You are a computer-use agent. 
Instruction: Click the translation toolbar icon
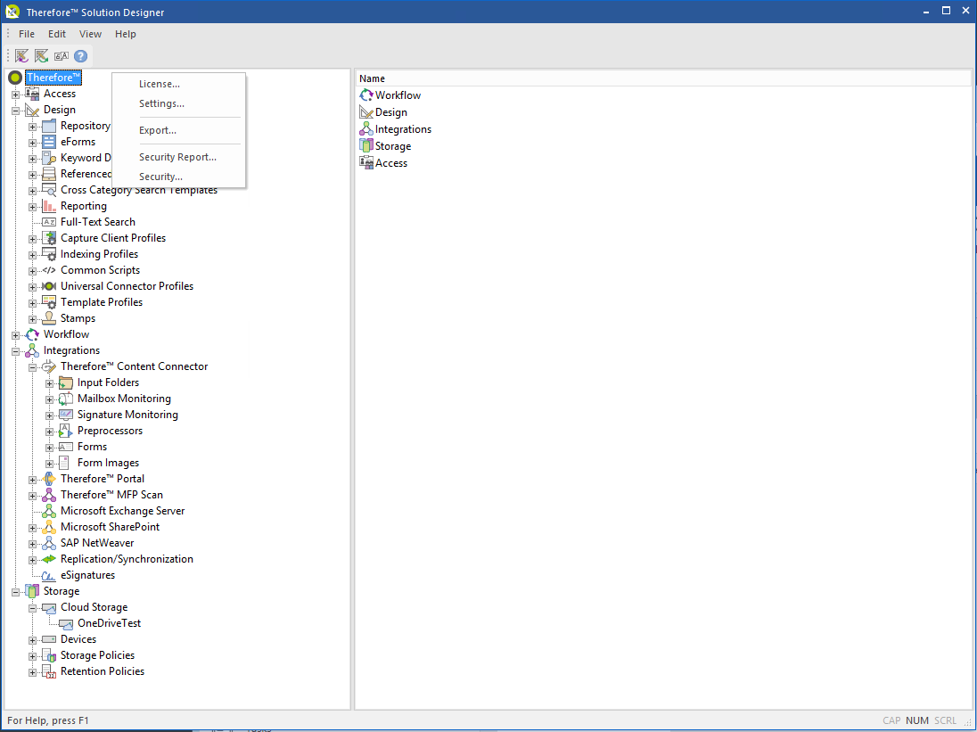pyautogui.click(x=61, y=55)
